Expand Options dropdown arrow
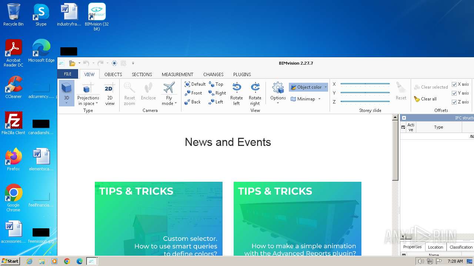 point(278,103)
